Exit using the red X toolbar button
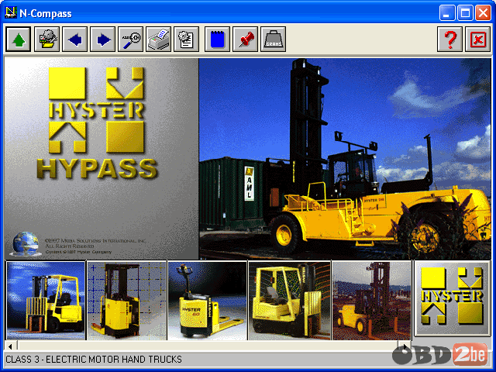The width and height of the screenshot is (496, 372). [477, 40]
